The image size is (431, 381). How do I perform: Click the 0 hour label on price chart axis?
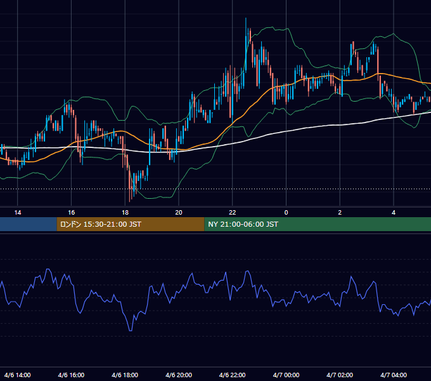click(286, 213)
